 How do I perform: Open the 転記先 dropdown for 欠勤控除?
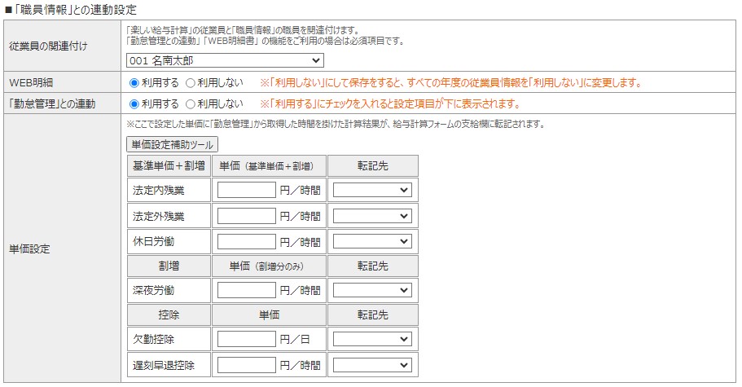[372, 338]
